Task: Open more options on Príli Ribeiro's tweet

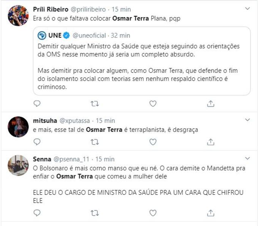Action: tap(247, 8)
